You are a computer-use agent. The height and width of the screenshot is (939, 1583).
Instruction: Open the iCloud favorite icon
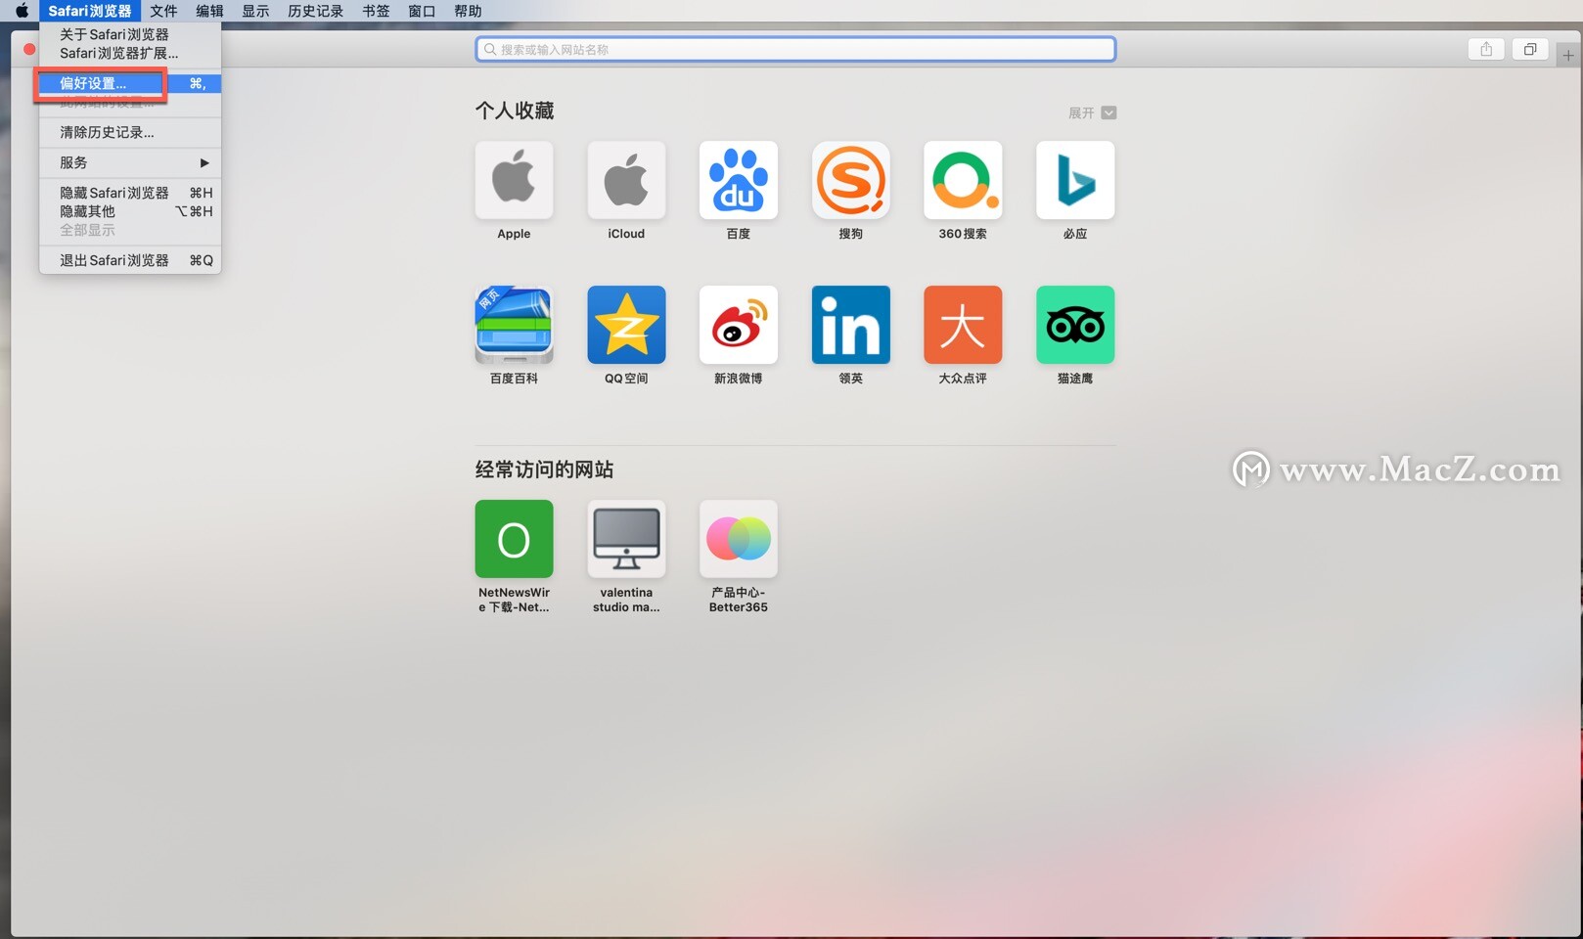(x=626, y=180)
